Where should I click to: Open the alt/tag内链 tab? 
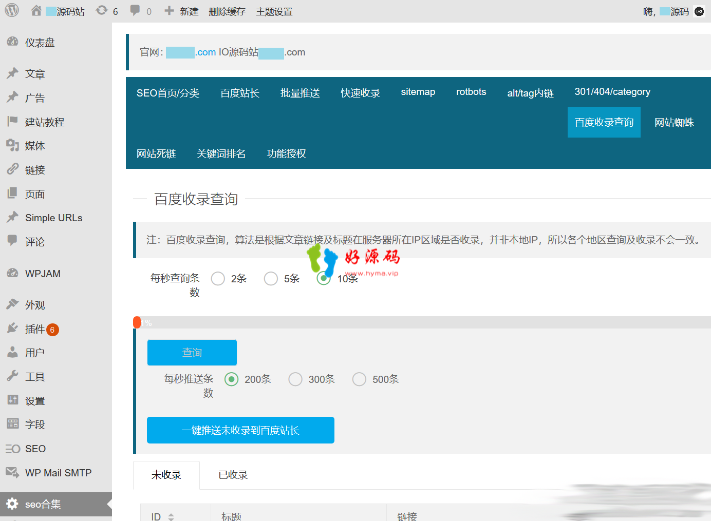pyautogui.click(x=531, y=93)
